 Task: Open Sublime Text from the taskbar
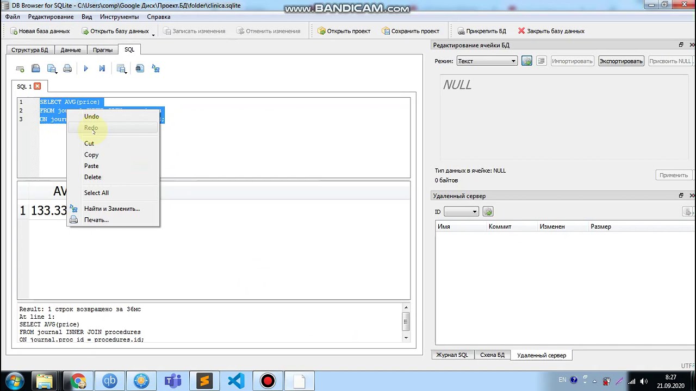point(204,381)
